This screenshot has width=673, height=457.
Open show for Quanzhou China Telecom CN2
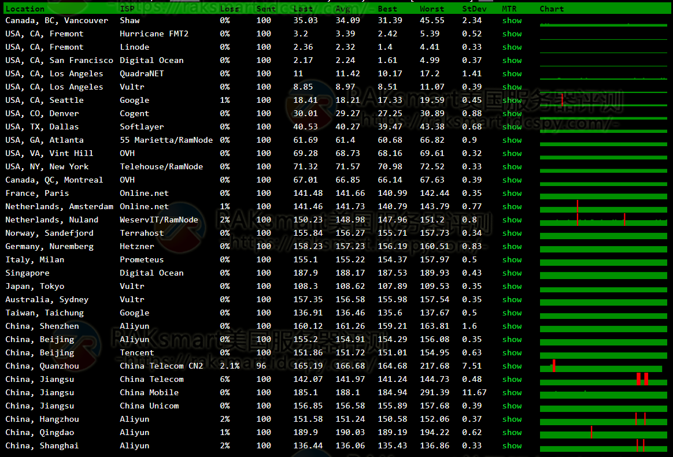[x=512, y=366]
